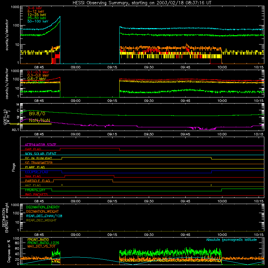Select the 50-100 keV legend label
268x268 pixels.
point(38,21)
